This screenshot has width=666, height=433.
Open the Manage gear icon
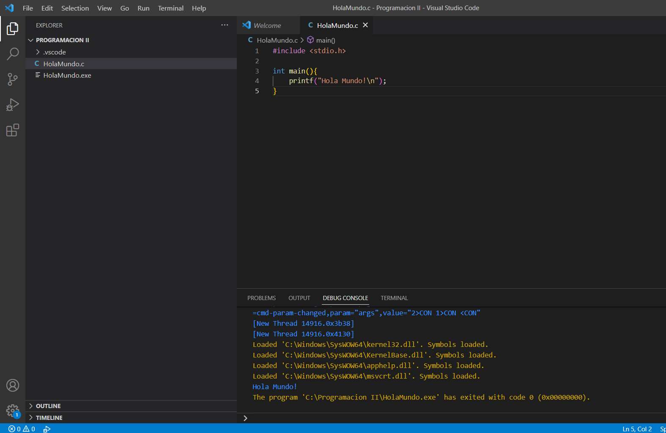pos(13,410)
